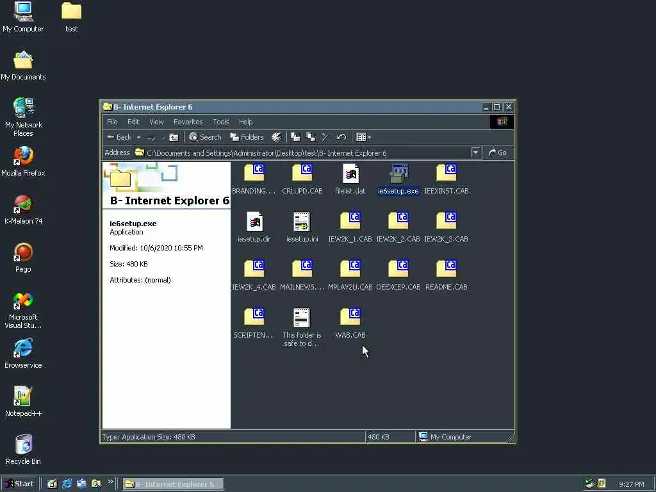Toggle the Search pane button
656x492 pixels.
point(205,137)
